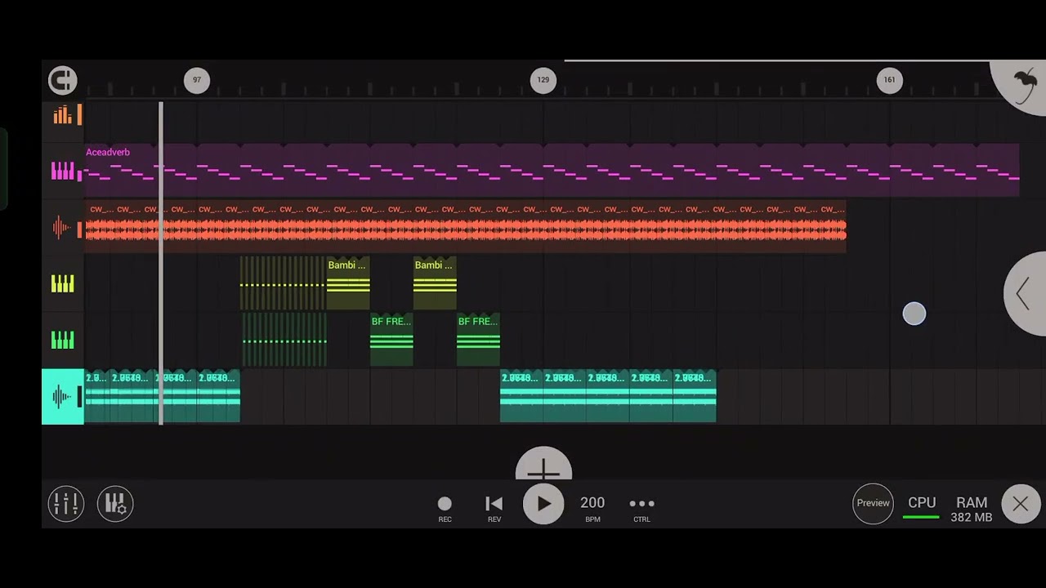Select the highlighted teal audio track icon
This screenshot has height=588, width=1046.
pyautogui.click(x=63, y=397)
